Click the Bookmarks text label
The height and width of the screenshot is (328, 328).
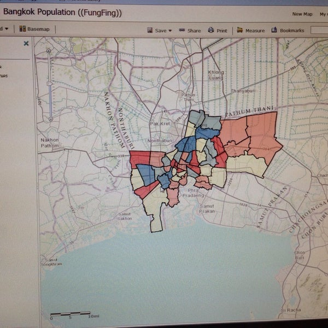coord(292,31)
